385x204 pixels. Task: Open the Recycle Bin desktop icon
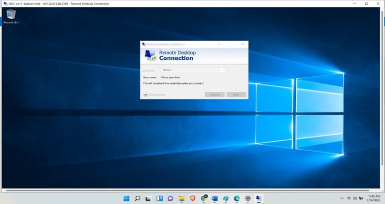point(11,17)
